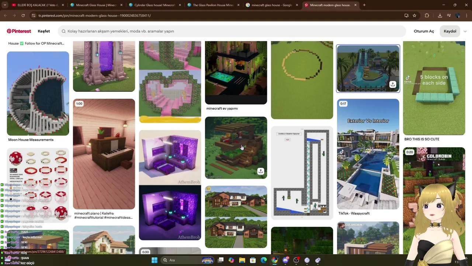Open Microsoft Store from taskbar
The width and height of the screenshot is (472, 266).
(253, 260)
